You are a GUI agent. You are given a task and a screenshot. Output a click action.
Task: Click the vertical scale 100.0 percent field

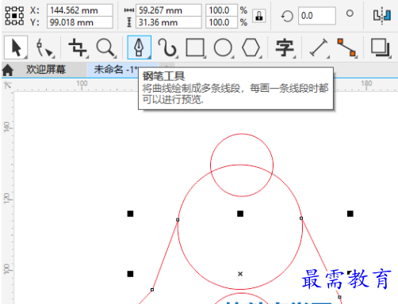221,22
